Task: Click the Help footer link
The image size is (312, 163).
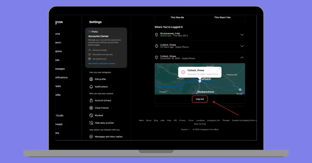Action: (169, 120)
